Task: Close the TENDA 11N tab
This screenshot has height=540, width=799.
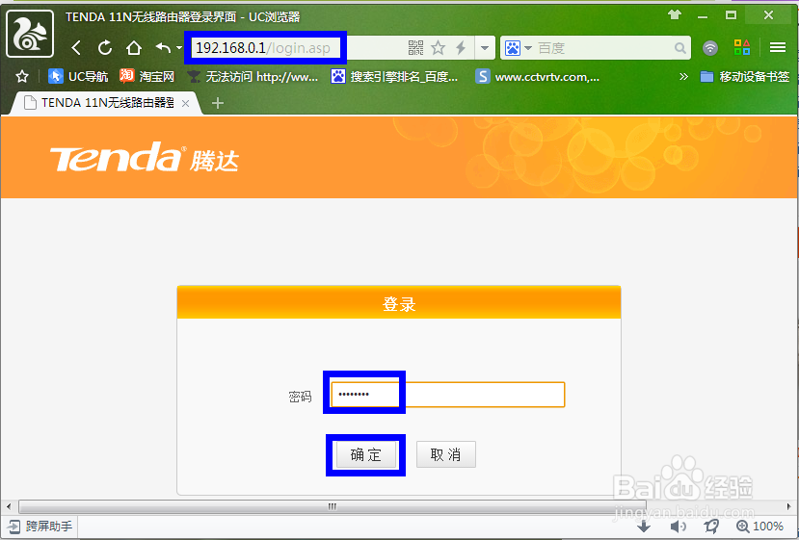Action: [x=185, y=103]
